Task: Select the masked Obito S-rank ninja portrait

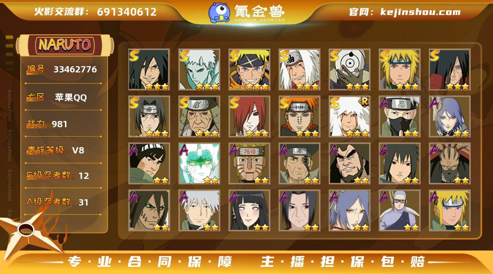Action: pyautogui.click(x=349, y=70)
